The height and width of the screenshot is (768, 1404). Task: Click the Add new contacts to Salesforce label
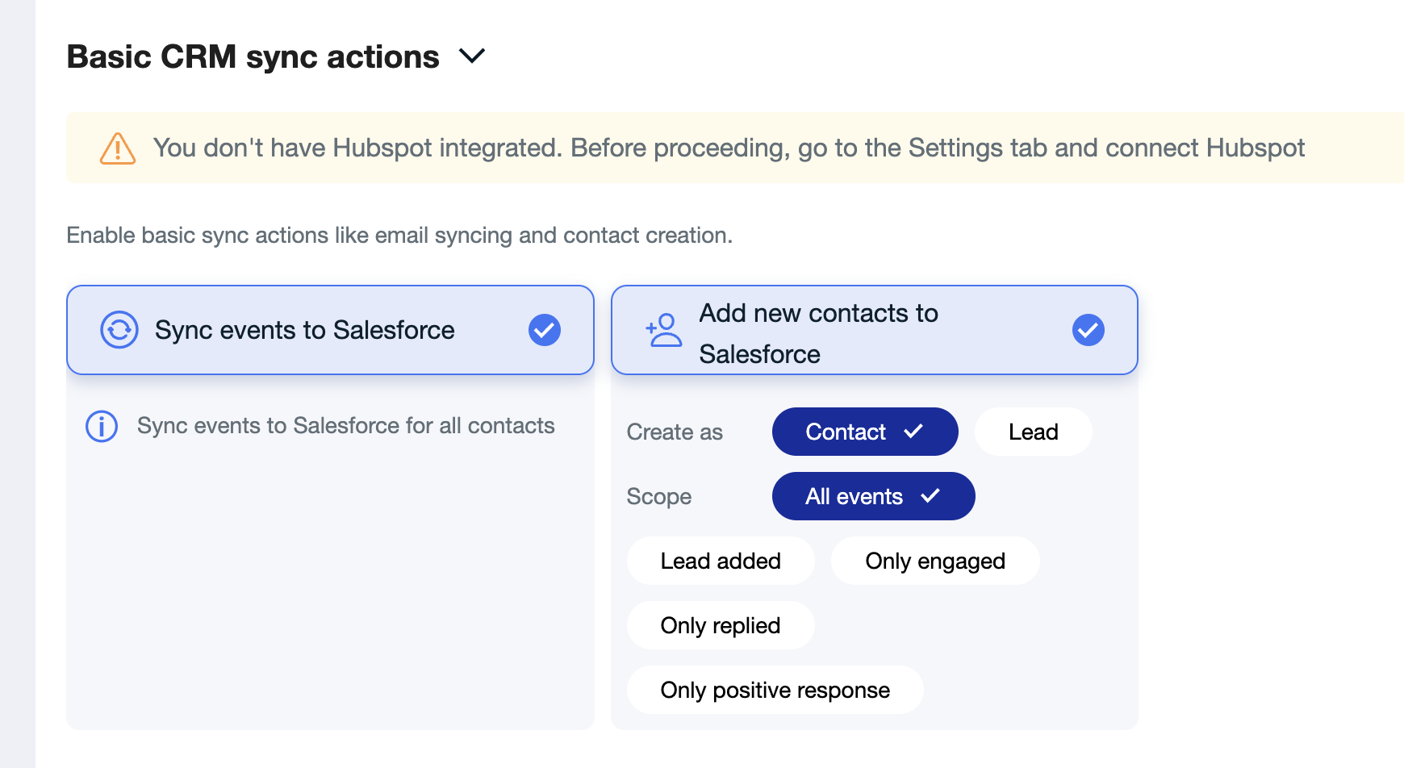tap(819, 333)
